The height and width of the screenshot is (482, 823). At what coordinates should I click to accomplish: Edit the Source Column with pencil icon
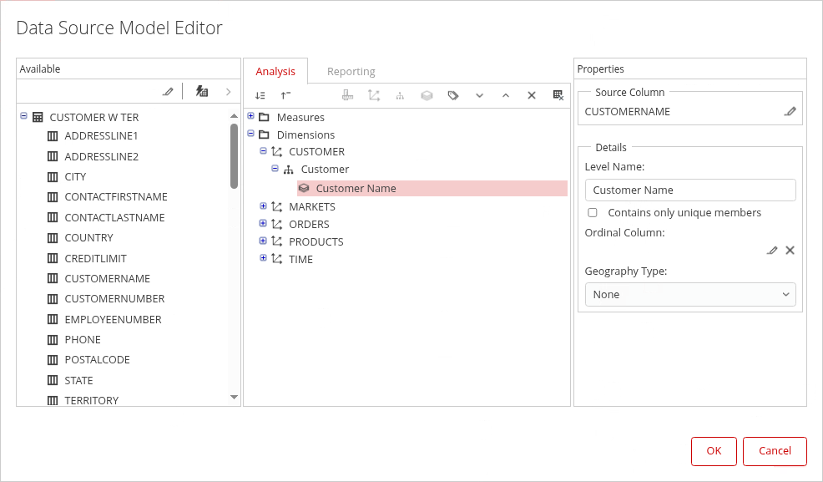tap(790, 111)
